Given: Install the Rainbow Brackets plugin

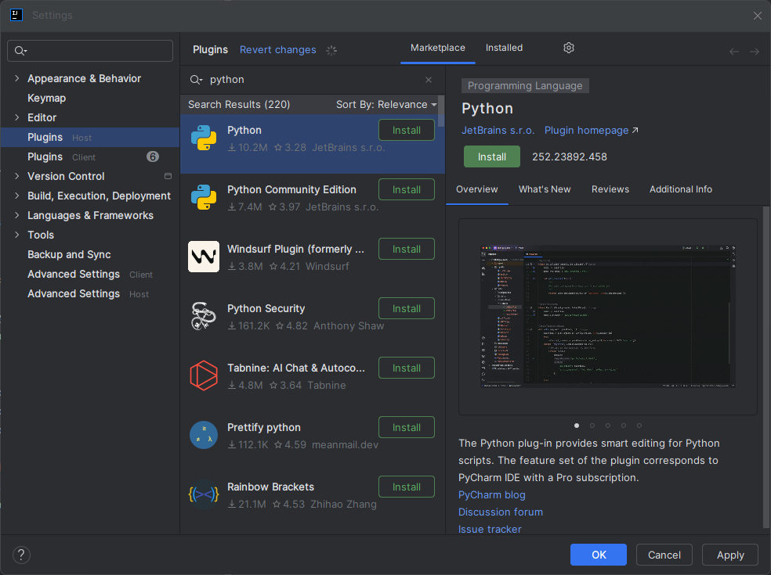Looking at the screenshot, I should (406, 487).
